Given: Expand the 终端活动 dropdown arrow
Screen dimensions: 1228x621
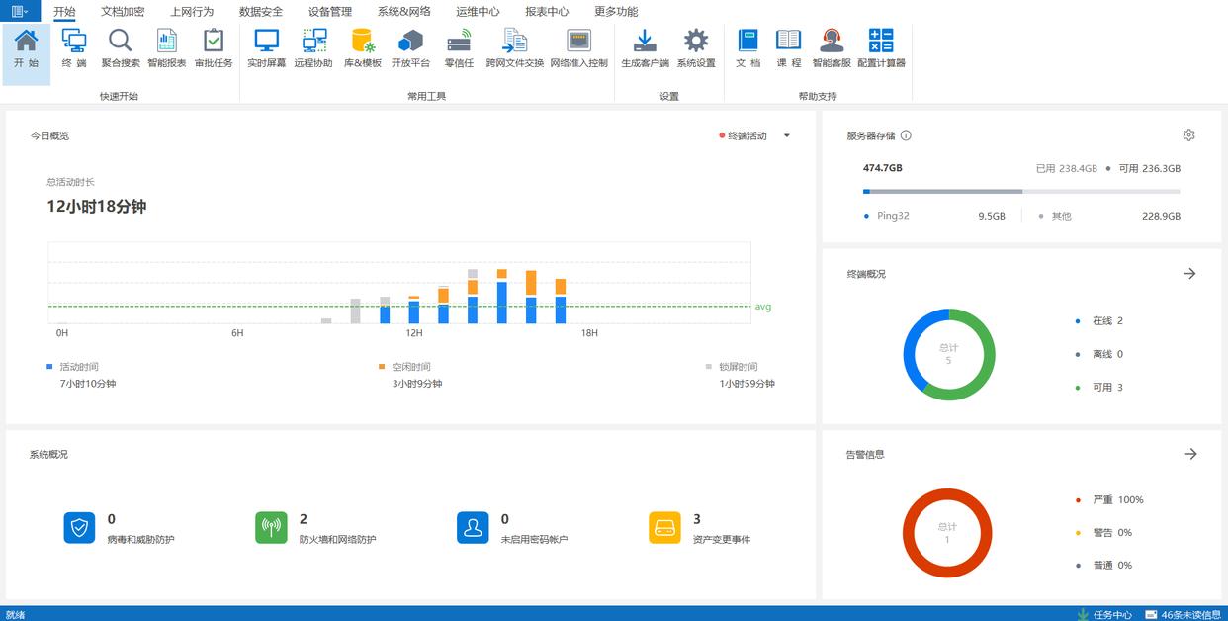Looking at the screenshot, I should pyautogui.click(x=787, y=136).
